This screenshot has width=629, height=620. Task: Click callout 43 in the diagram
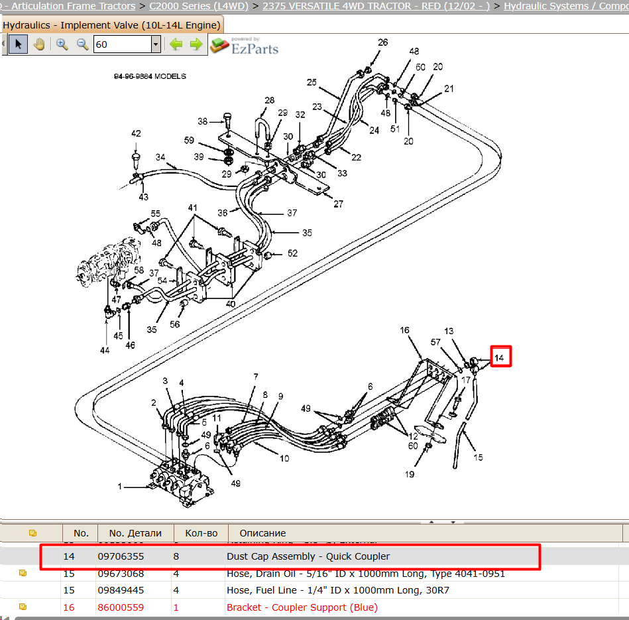144,197
